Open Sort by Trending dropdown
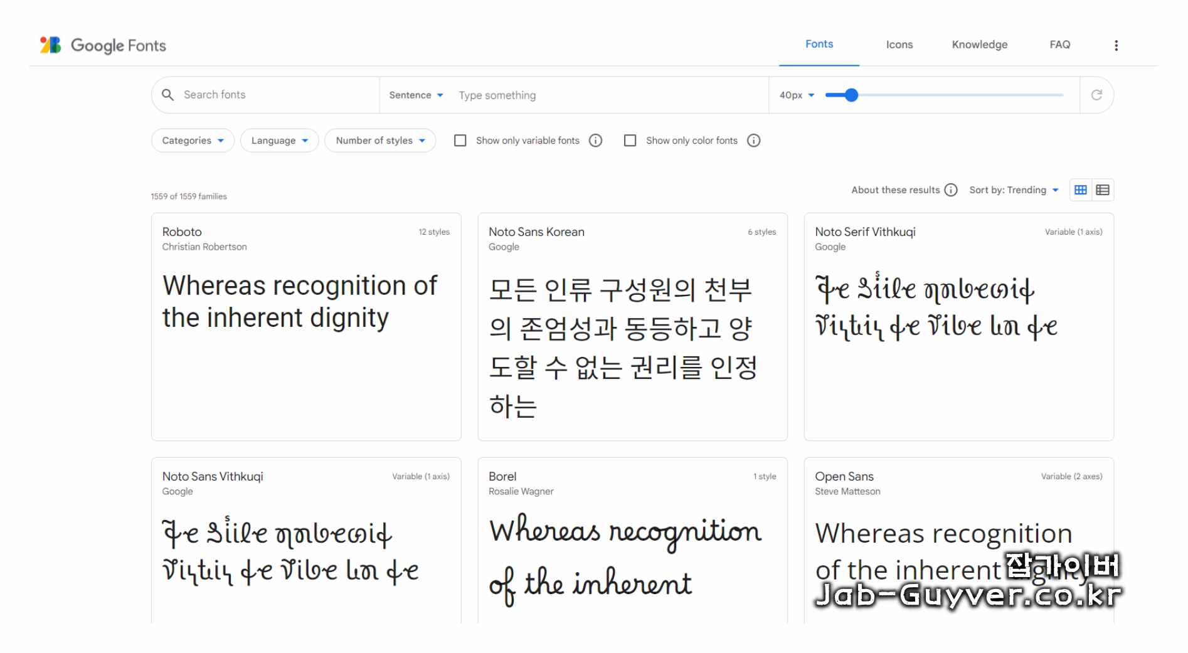The height and width of the screenshot is (653, 1188). click(x=1014, y=190)
